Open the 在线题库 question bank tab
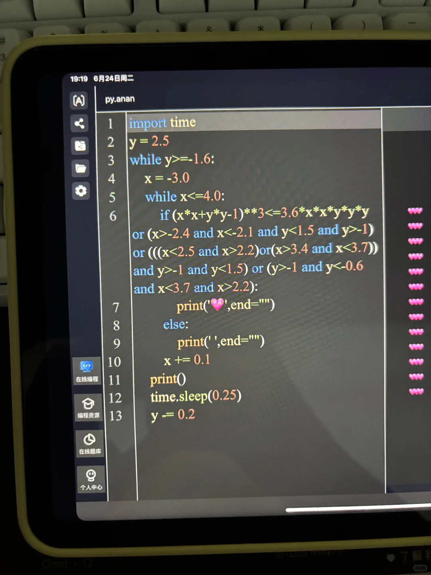The image size is (431, 575). pyautogui.click(x=89, y=444)
